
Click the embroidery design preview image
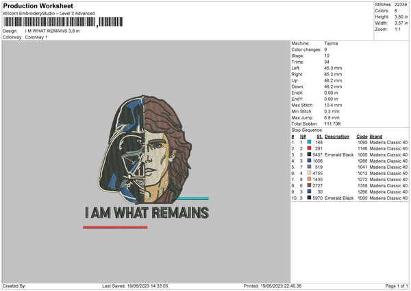coord(146,162)
